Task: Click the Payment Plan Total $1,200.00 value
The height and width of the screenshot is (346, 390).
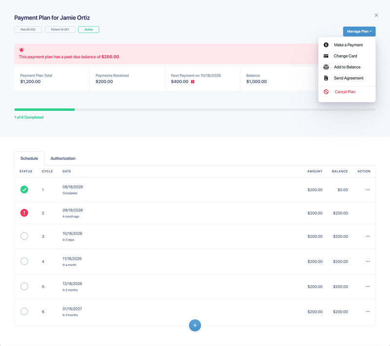Action: (30, 81)
